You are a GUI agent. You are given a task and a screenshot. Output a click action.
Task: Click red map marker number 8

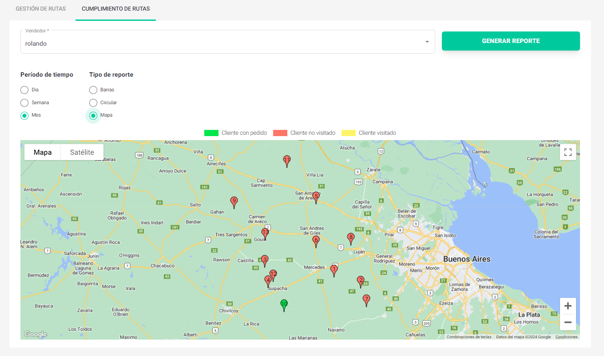pos(351,239)
